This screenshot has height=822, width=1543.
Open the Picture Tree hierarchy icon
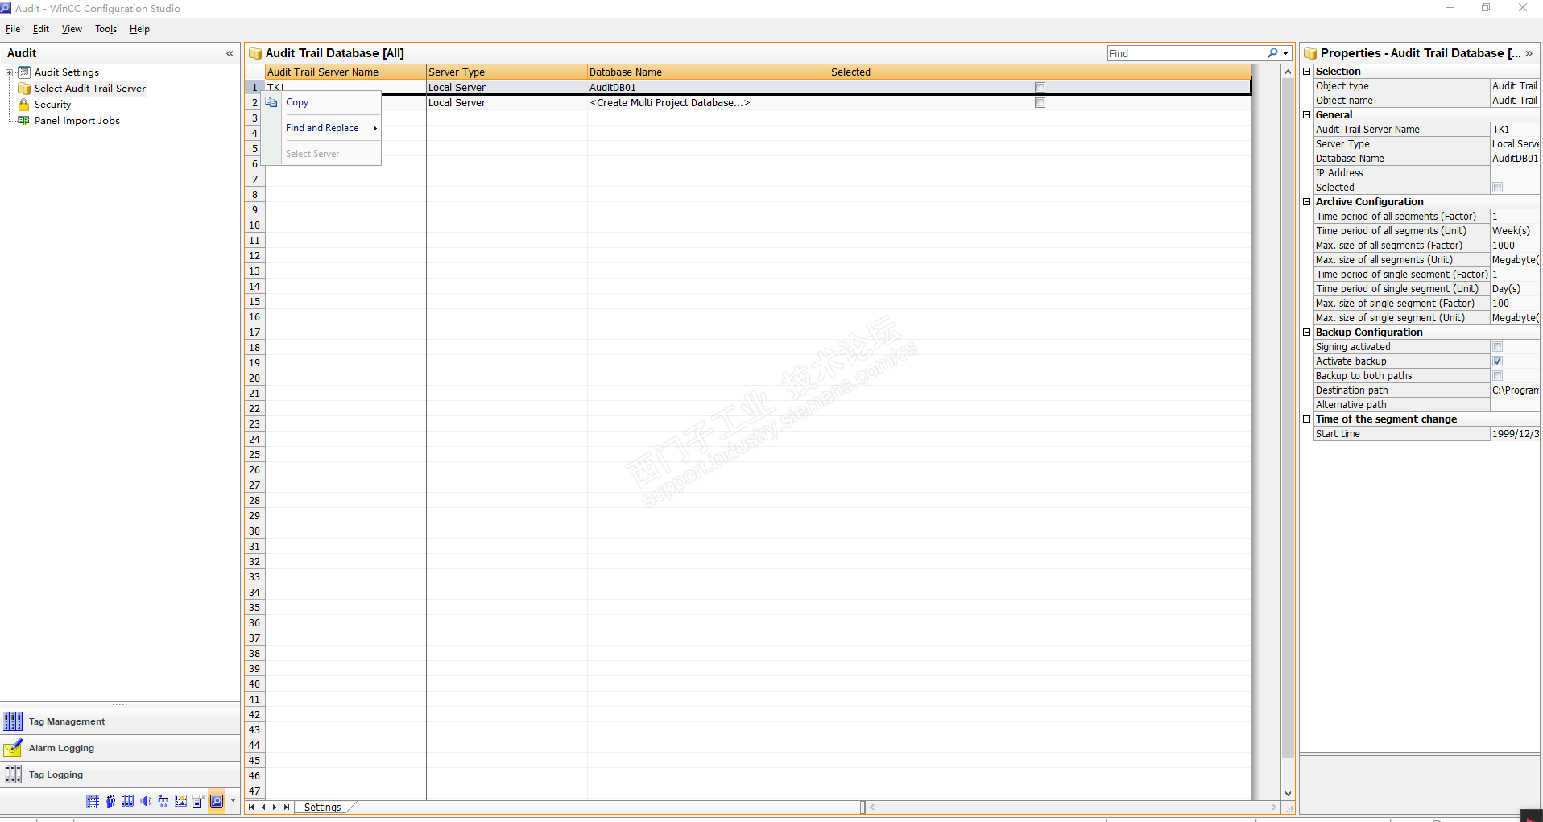tap(163, 801)
